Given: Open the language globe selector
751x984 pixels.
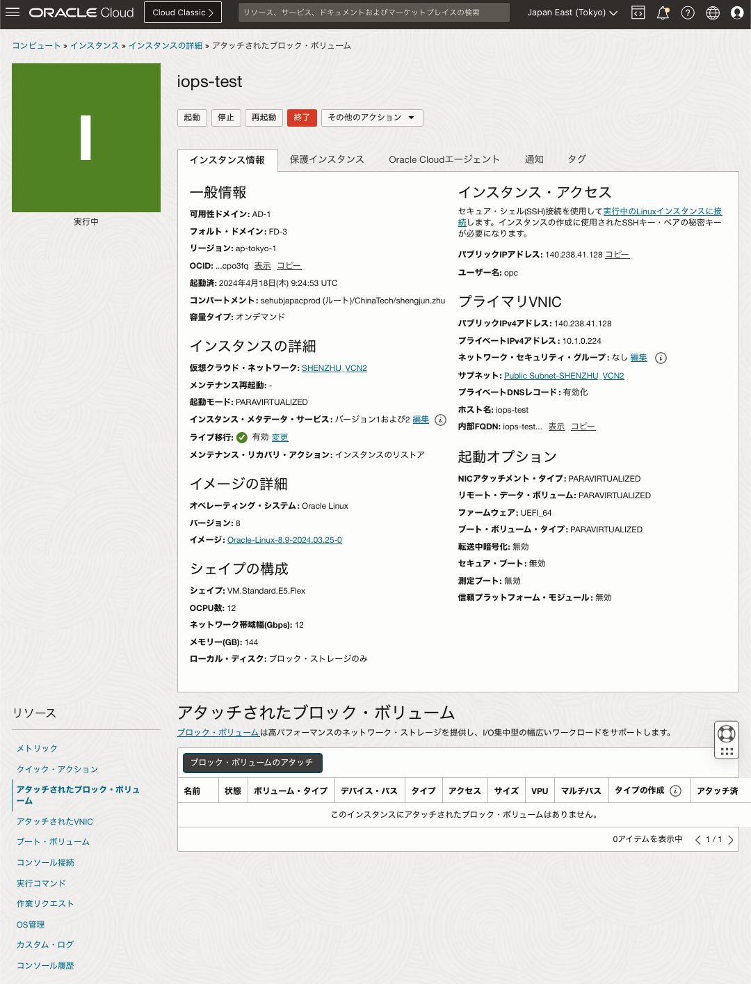Looking at the screenshot, I should (x=712, y=12).
